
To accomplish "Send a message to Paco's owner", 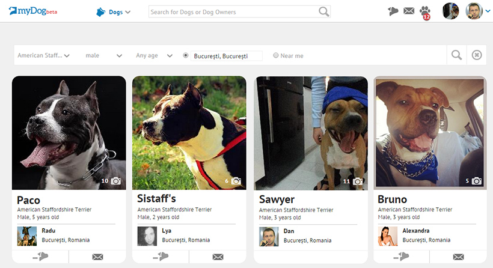I will pos(97,257).
